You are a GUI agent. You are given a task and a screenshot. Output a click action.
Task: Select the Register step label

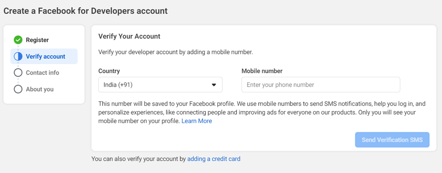point(37,40)
